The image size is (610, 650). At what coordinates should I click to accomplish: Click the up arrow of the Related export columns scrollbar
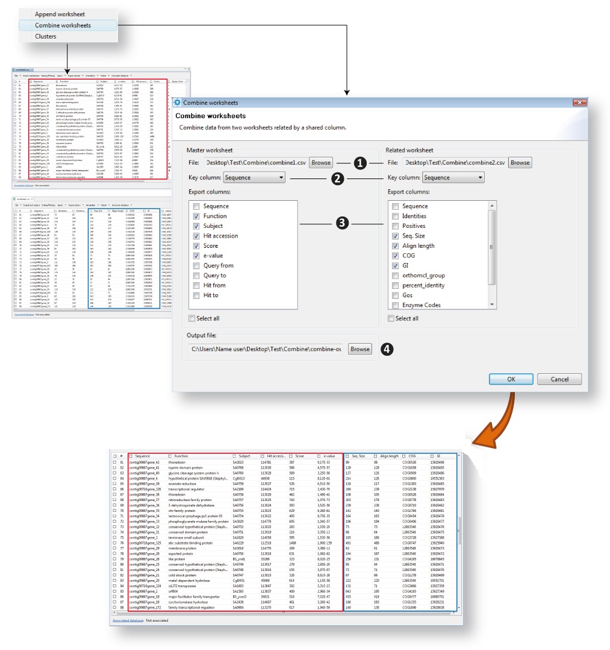coord(492,206)
